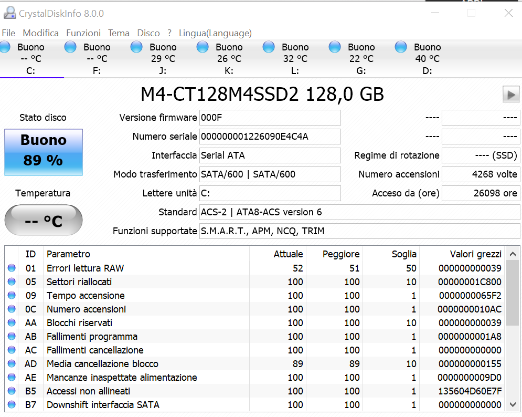
Task: Click status orb for Settori riallocati
Action: (12, 282)
